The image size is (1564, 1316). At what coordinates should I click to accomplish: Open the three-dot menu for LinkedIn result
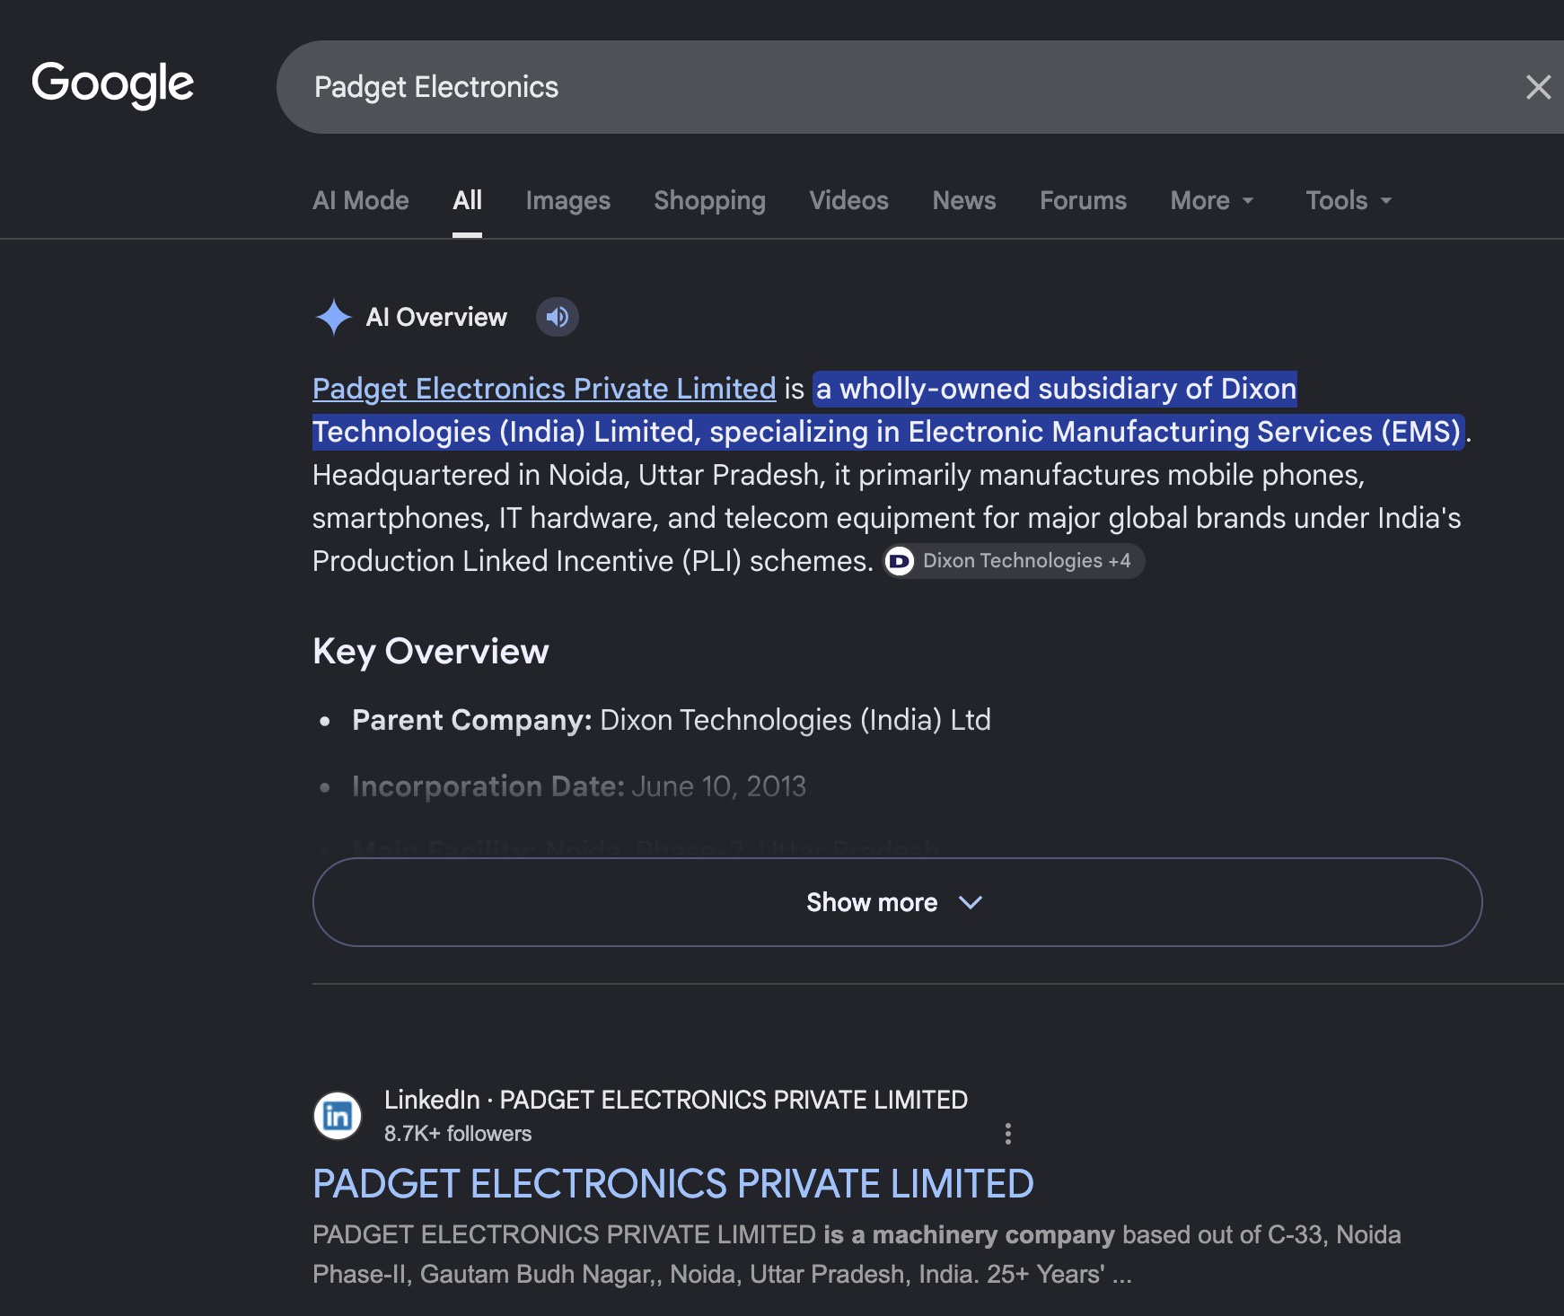1008,1134
